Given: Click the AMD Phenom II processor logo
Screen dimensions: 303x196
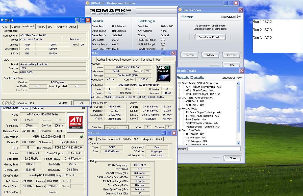Looking at the screenshot, I should pos(163,73).
